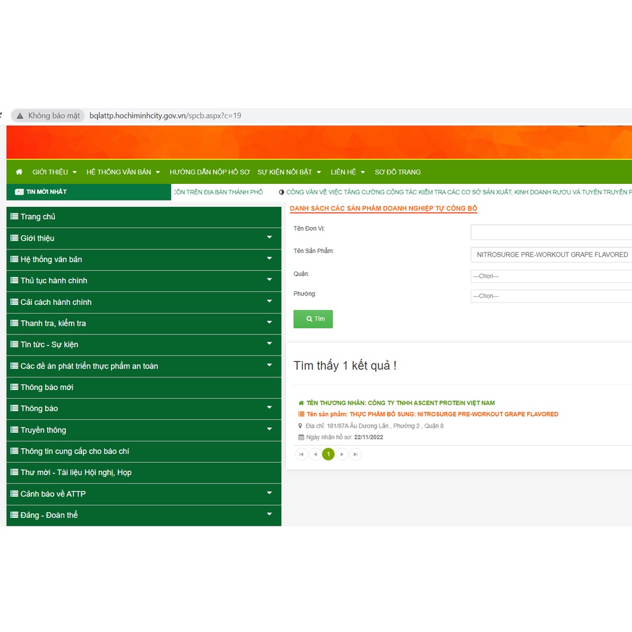Expand Cảnh báo về ATTP sidebar arrow
The height and width of the screenshot is (632, 632).
269,493
